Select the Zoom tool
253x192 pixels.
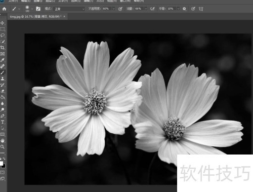tap(3, 147)
